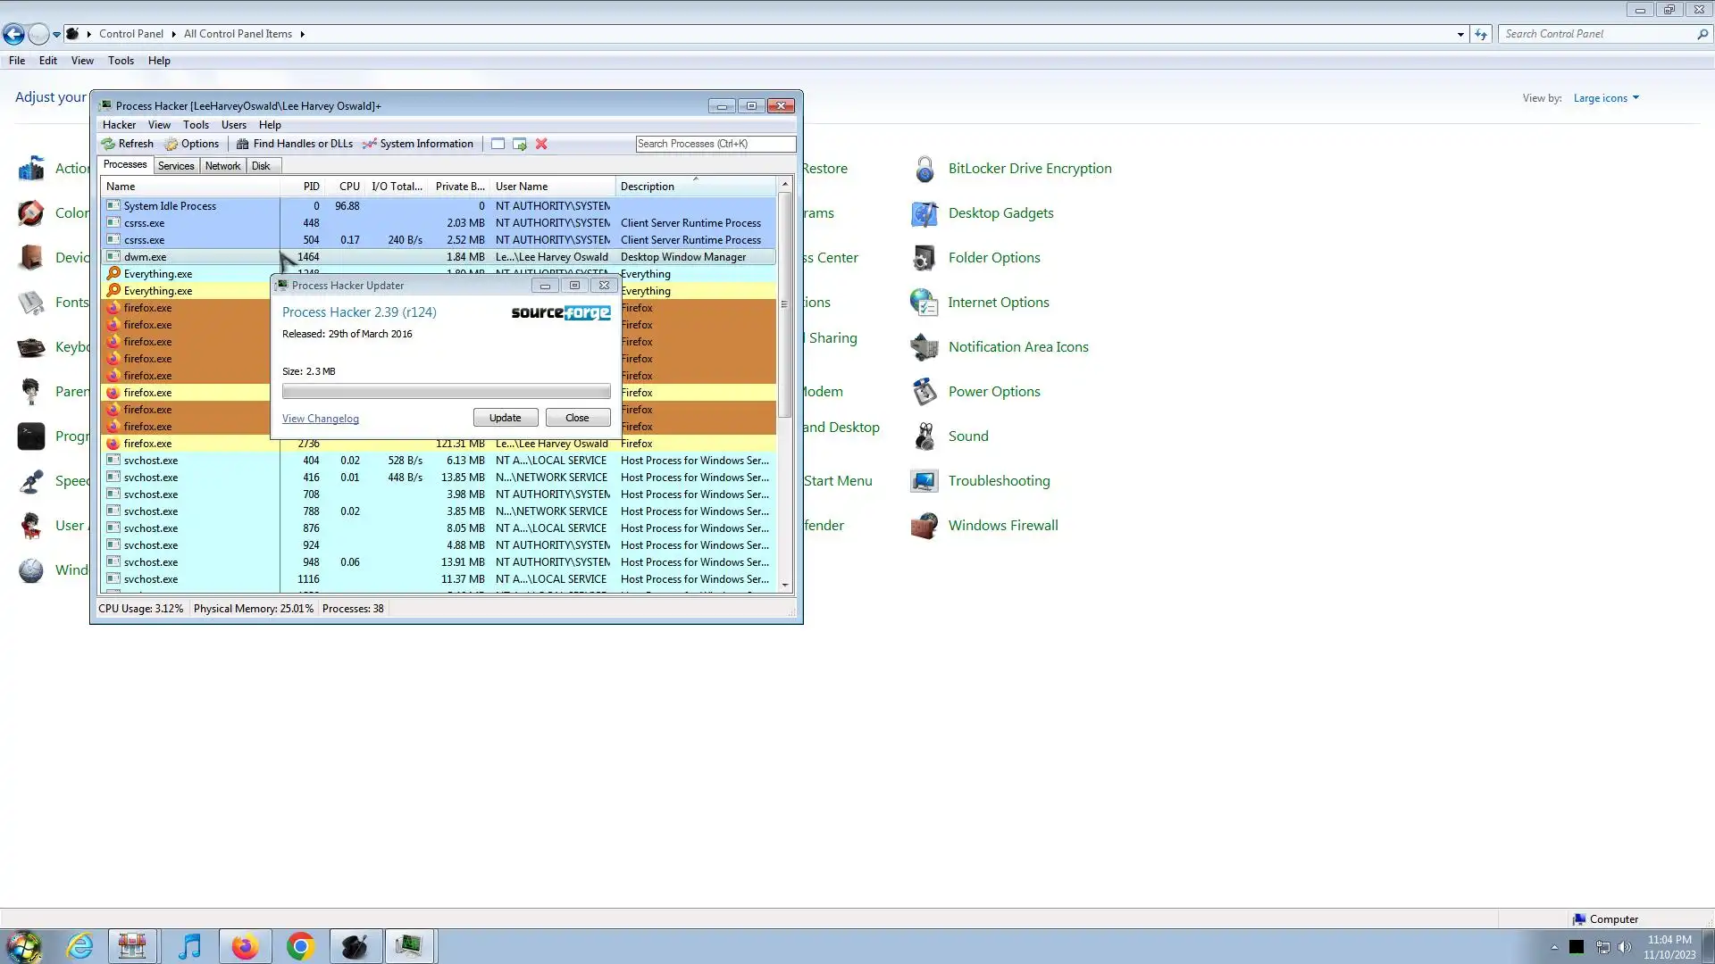Expand the Control Panel breadcrumb arrow

pos(173,34)
